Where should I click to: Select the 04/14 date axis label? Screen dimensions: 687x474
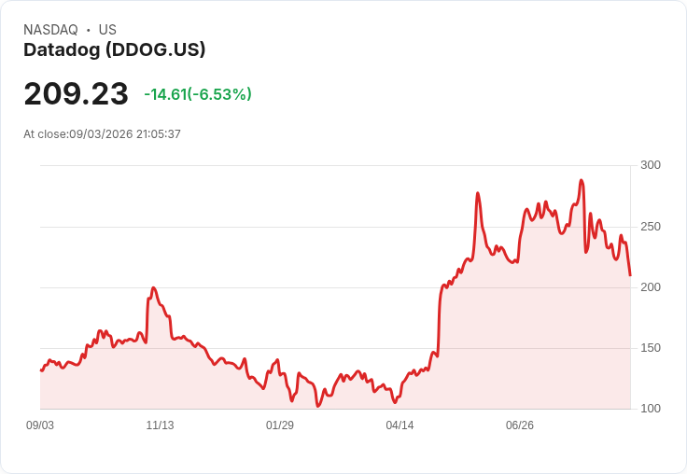tap(400, 425)
